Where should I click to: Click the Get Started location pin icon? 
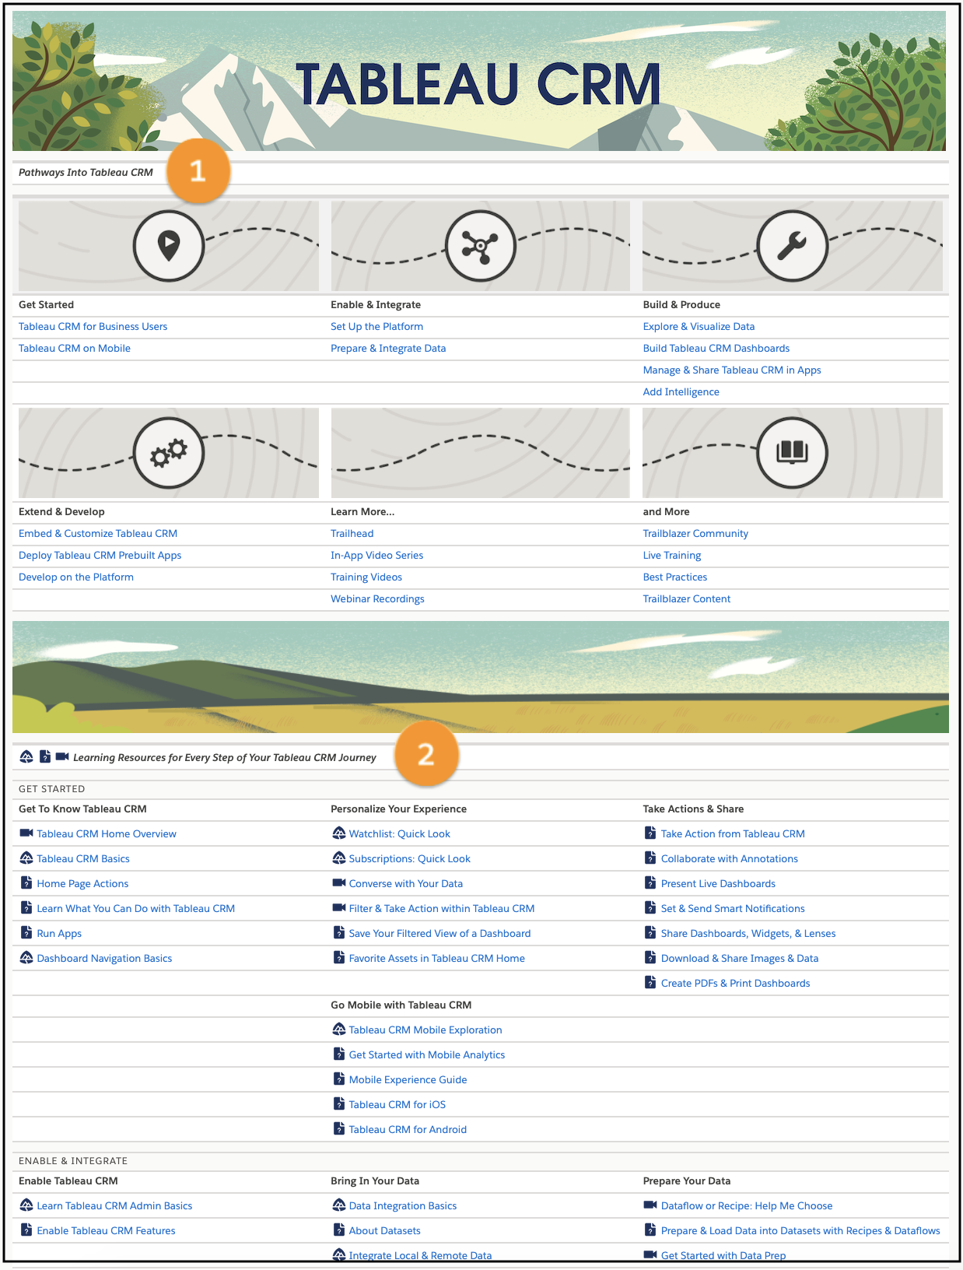click(169, 246)
